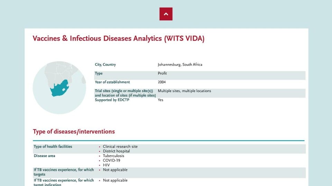Select the '2004' establishment year value
332x186 pixels.
(x=162, y=82)
